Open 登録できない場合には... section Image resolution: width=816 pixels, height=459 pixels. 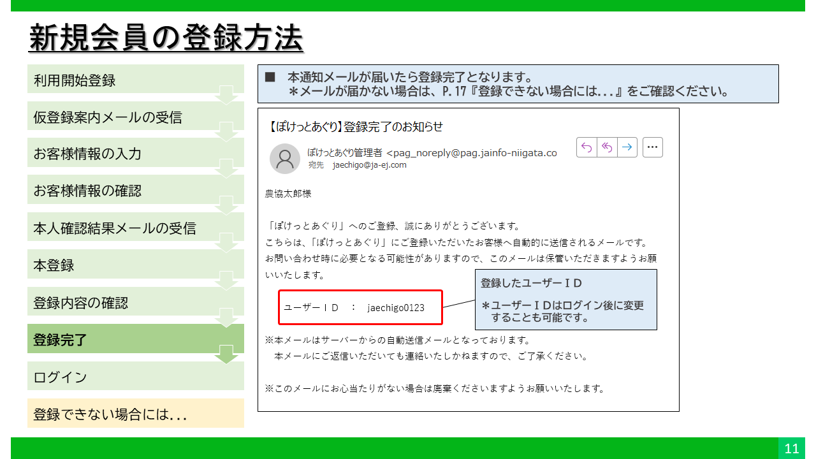point(135,414)
